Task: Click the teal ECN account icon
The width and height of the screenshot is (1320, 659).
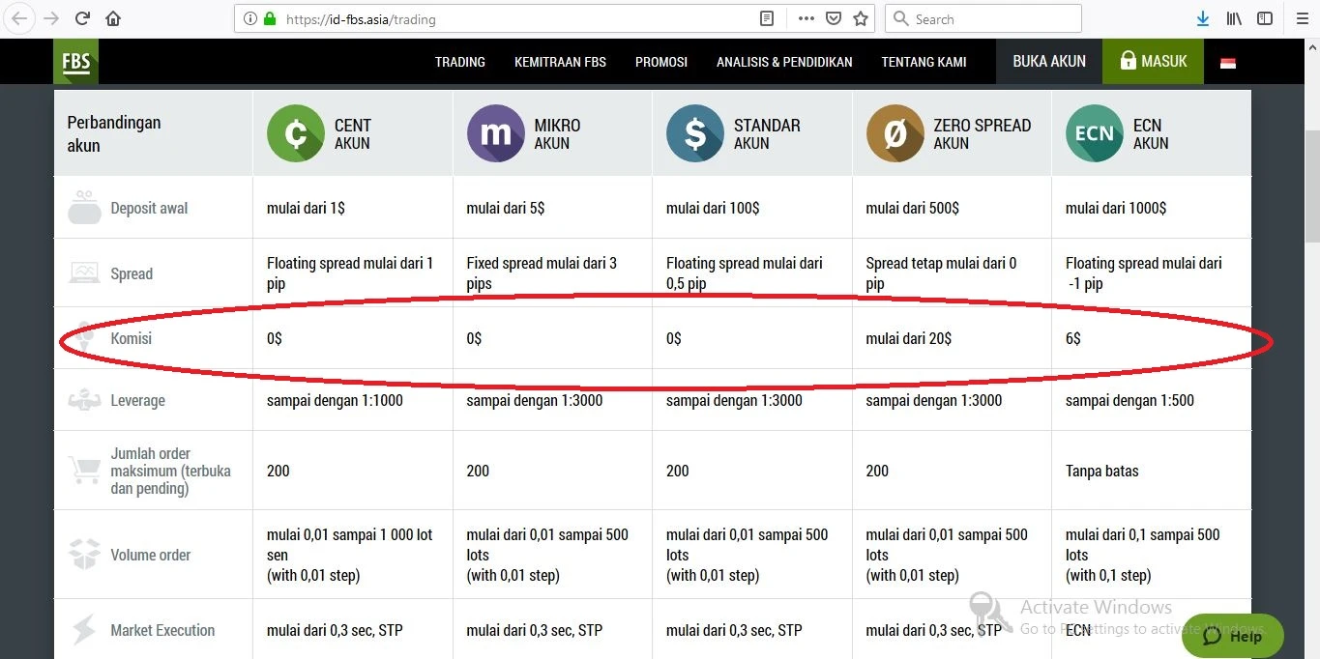Action: pos(1094,134)
